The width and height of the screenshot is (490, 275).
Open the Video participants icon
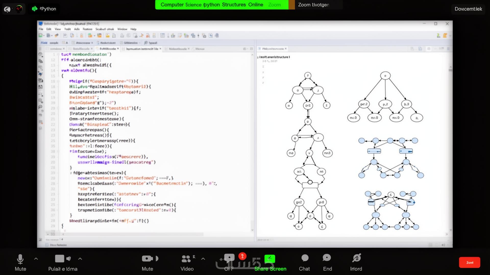click(x=186, y=259)
